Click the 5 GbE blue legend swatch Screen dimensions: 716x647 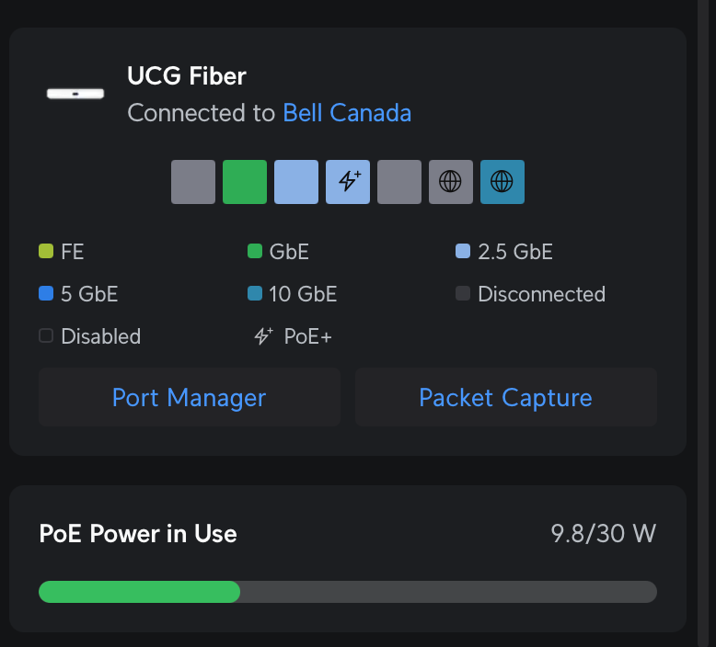click(x=46, y=294)
